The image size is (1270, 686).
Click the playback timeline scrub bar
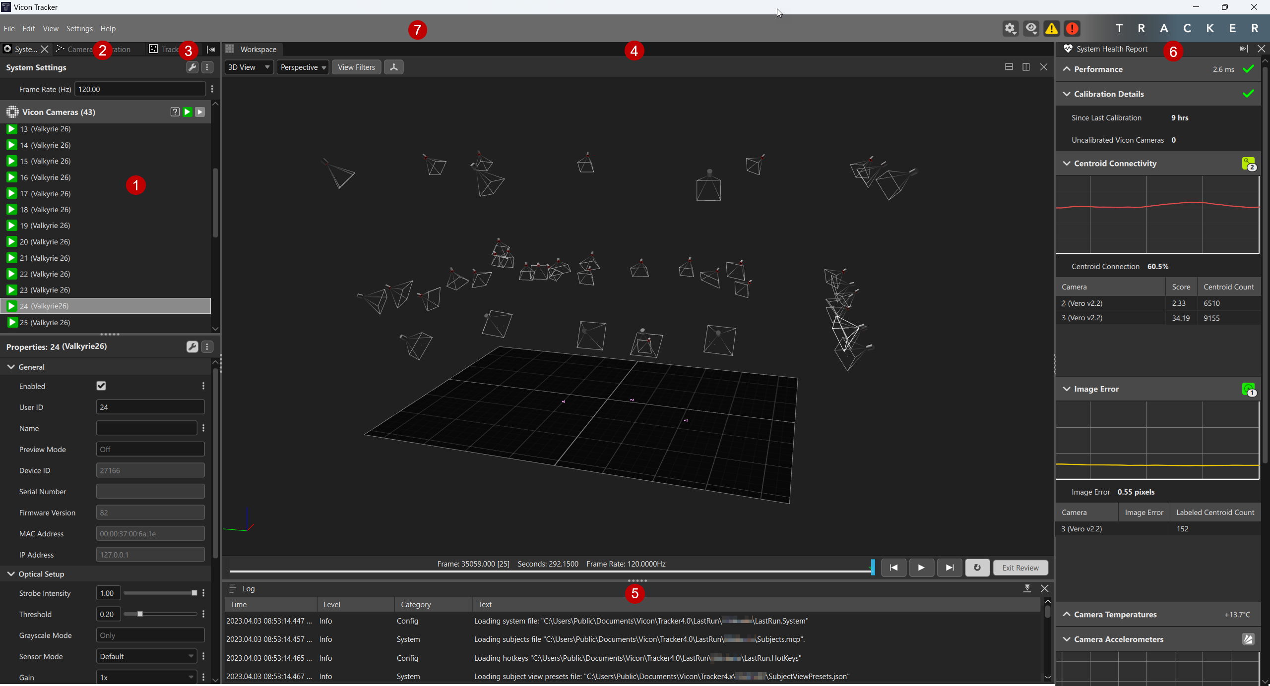(x=551, y=572)
